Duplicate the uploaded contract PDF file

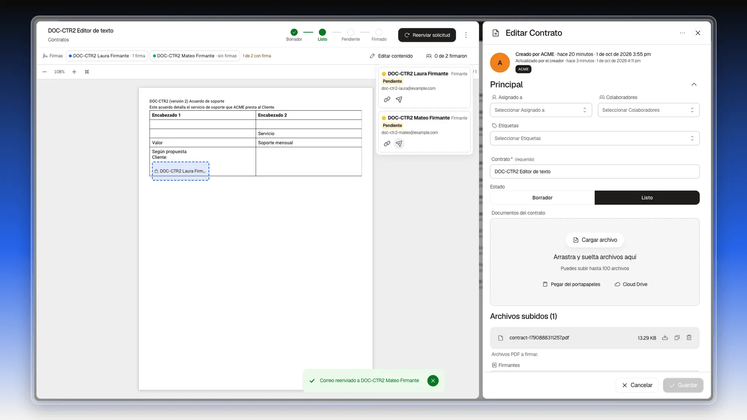677,338
